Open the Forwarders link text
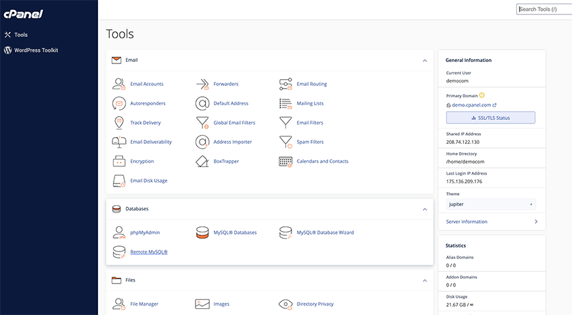The image size is (572, 315). 226,84
